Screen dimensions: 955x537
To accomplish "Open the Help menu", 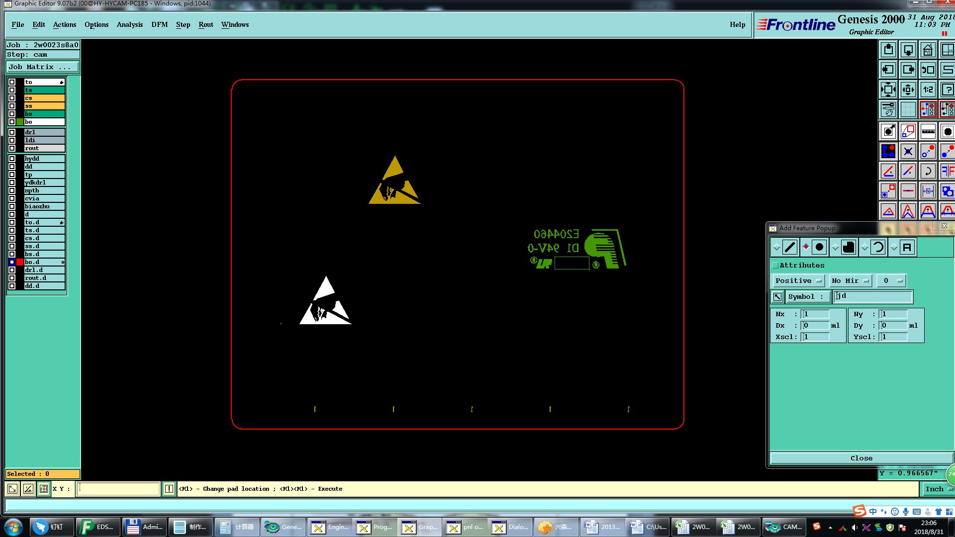I will coord(738,24).
